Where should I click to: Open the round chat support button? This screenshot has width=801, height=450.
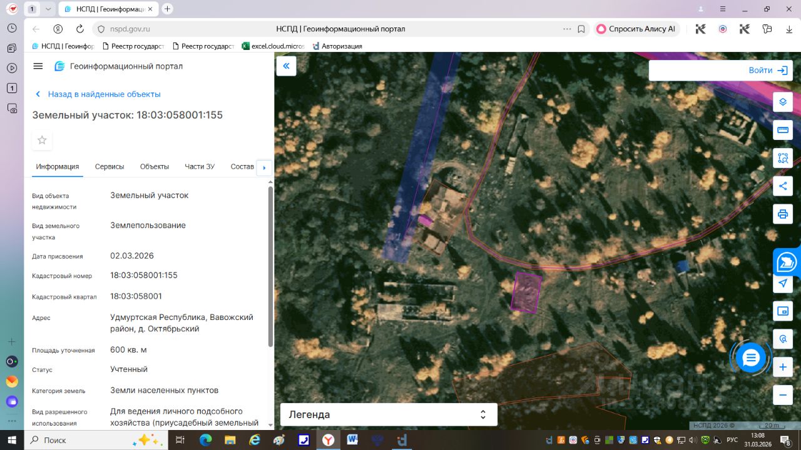[751, 358]
